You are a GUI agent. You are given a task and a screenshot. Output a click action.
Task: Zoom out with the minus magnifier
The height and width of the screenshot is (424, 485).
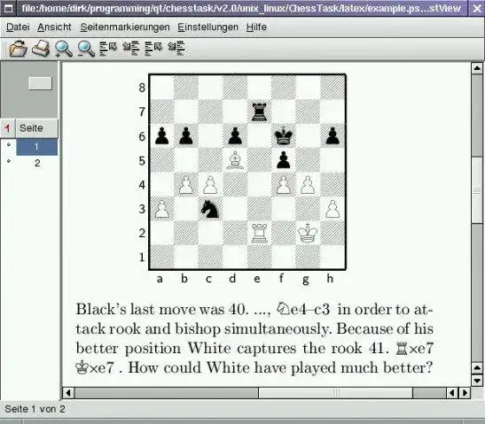point(86,49)
